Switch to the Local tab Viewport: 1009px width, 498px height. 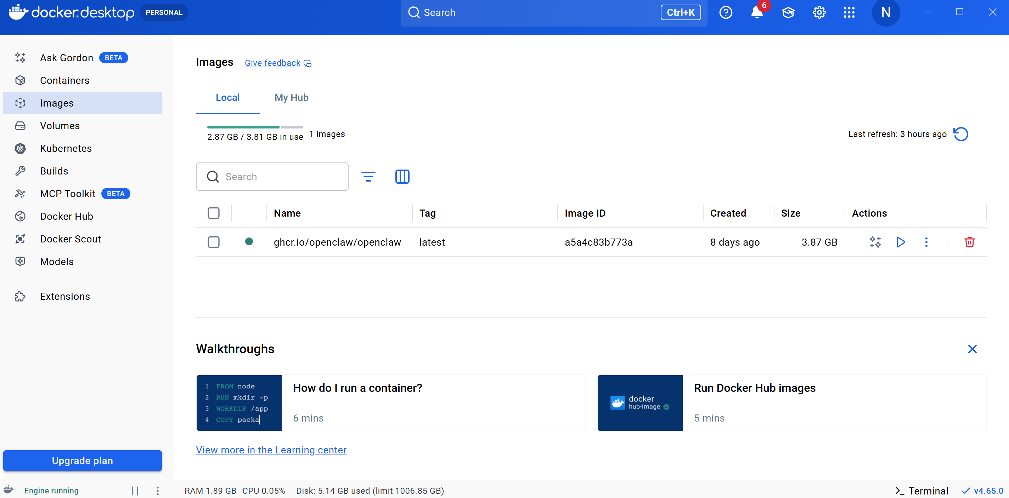(x=227, y=97)
